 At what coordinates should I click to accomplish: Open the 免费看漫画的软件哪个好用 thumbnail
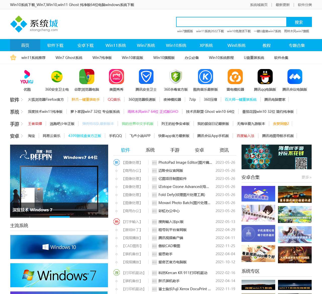tap(258, 213)
